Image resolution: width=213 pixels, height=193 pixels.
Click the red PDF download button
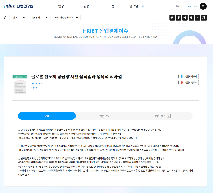click(189, 82)
